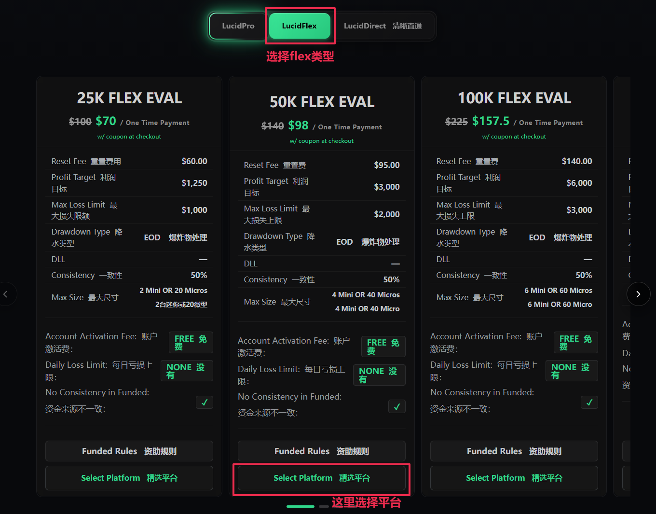This screenshot has width=656, height=514.
Task: Click the 100K FLEX EVAL heading
Action: pyautogui.click(x=514, y=98)
